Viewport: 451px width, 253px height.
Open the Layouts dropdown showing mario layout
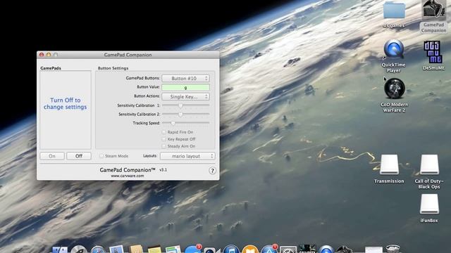click(x=187, y=156)
